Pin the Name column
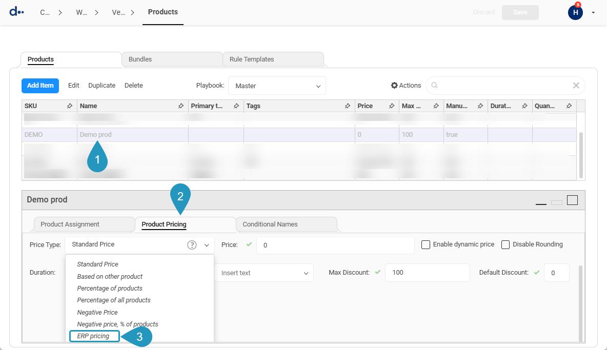 (181, 106)
